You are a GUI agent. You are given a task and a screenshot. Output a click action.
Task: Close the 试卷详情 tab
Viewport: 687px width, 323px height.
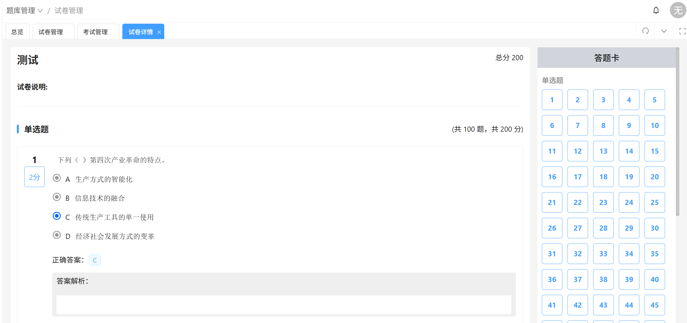[x=159, y=32]
